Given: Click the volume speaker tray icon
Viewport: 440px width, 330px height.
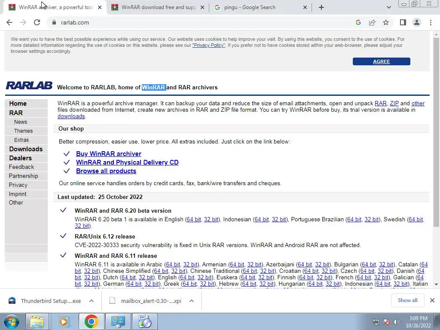Looking at the screenshot, I should pos(397,322).
